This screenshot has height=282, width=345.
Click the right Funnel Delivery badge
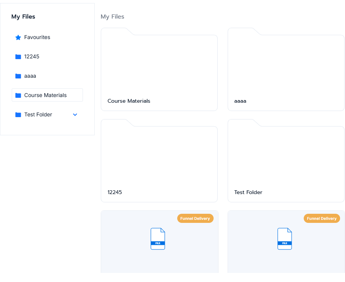(x=322, y=218)
